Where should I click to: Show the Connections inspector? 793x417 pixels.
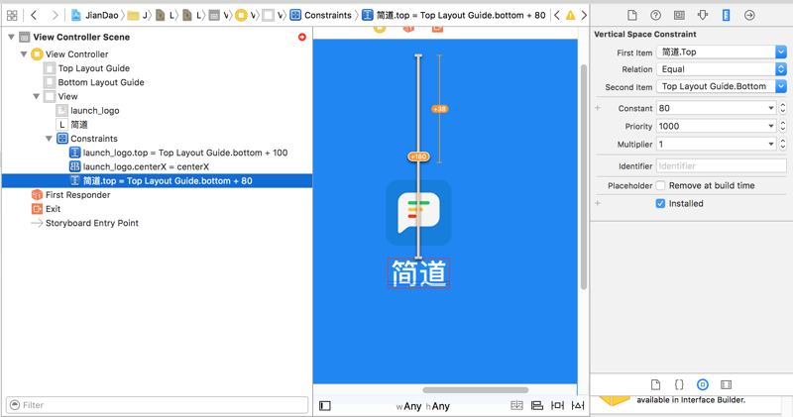pyautogui.click(x=749, y=15)
